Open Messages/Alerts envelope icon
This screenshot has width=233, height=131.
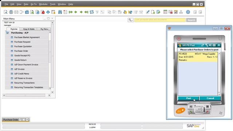(x=171, y=12)
